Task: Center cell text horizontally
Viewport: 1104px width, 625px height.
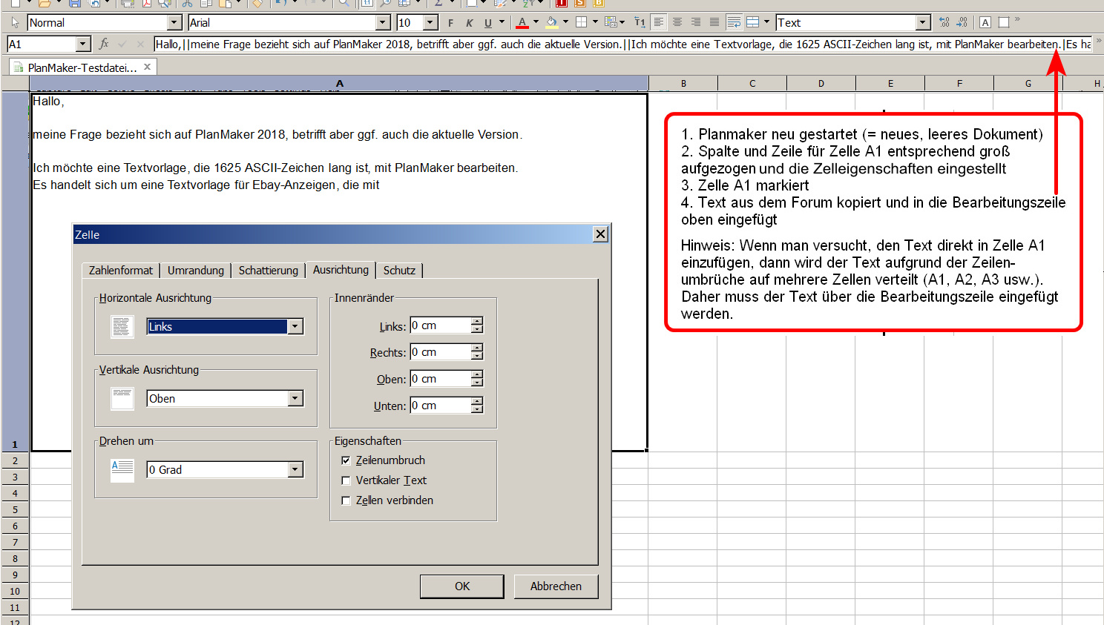Action: (677, 23)
